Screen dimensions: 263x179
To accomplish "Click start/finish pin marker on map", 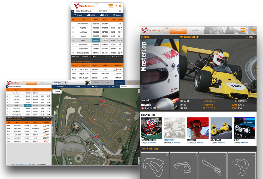I will (95, 137).
